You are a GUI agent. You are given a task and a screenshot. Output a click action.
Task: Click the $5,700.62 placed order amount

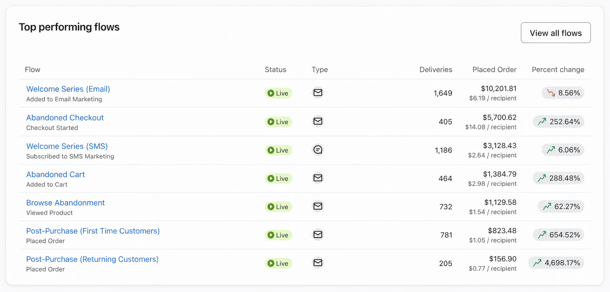coord(499,117)
